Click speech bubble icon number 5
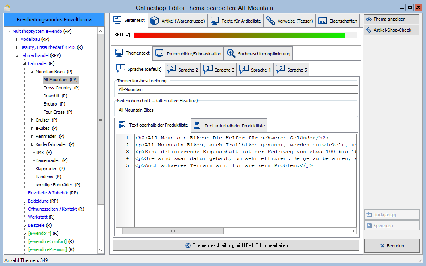This screenshot has width=426, height=266. [x=280, y=69]
